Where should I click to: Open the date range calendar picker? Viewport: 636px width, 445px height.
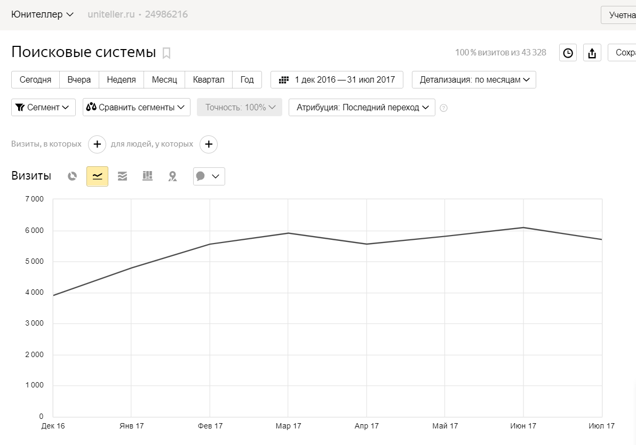(337, 80)
